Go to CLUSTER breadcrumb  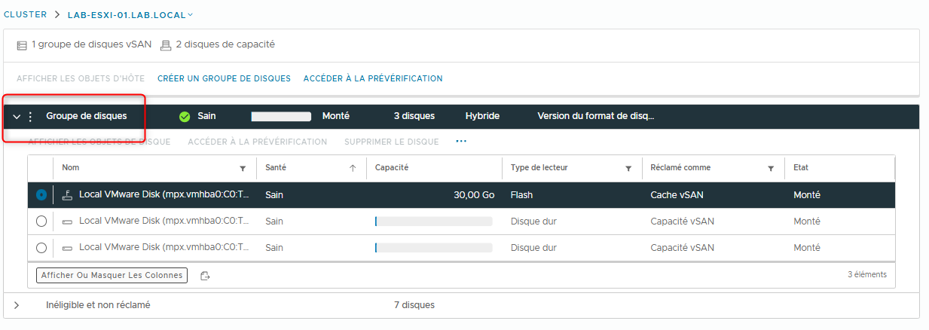[26, 15]
